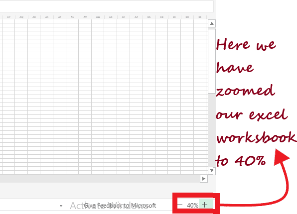
Task: Click the vertical scrollbar thumb
Action: 212,61
